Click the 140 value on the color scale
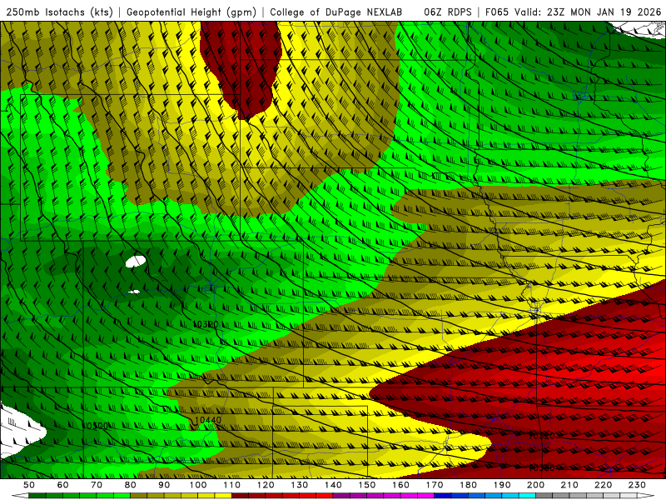The height and width of the screenshot is (500, 666). pos(333,485)
